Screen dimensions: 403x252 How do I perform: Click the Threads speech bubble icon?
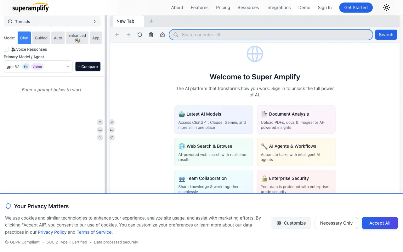(x=10, y=21)
